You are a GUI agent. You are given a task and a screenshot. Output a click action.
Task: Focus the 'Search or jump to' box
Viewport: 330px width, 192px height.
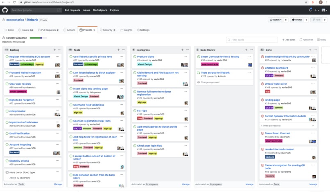(x=36, y=10)
